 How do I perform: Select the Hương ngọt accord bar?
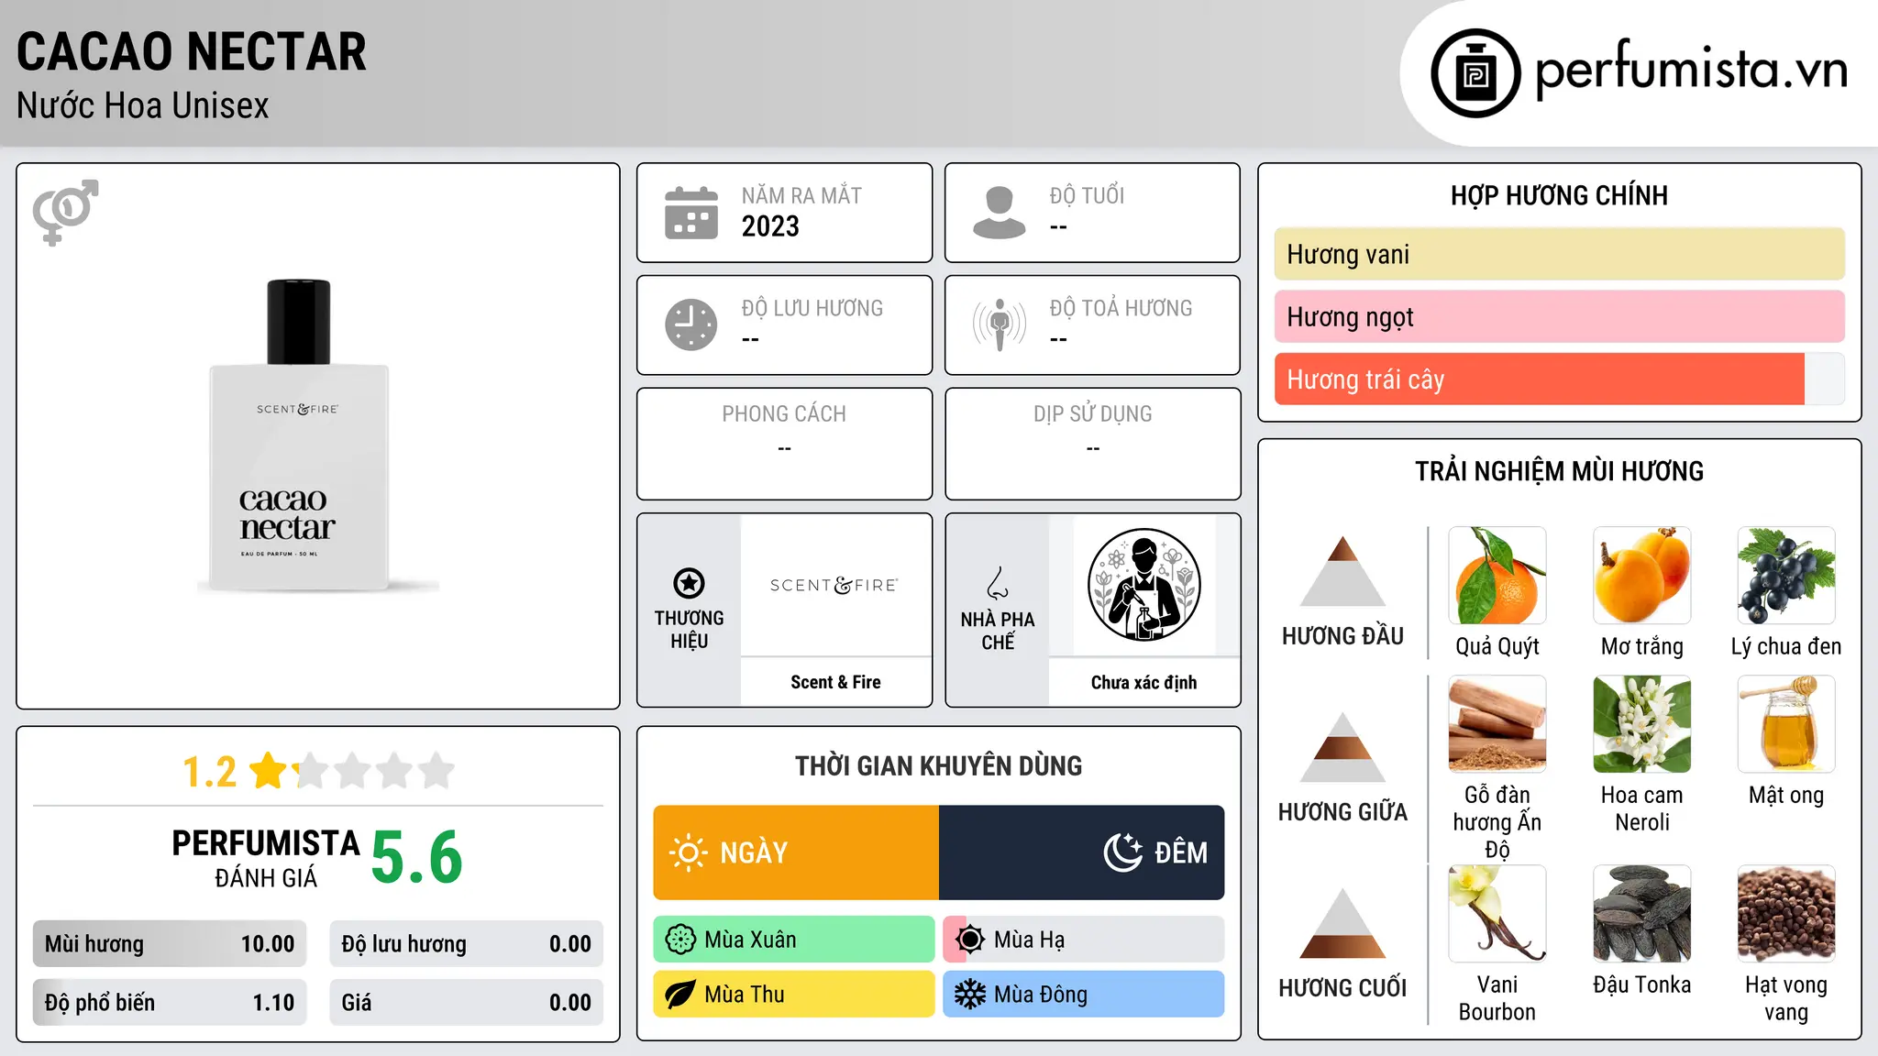(1559, 316)
